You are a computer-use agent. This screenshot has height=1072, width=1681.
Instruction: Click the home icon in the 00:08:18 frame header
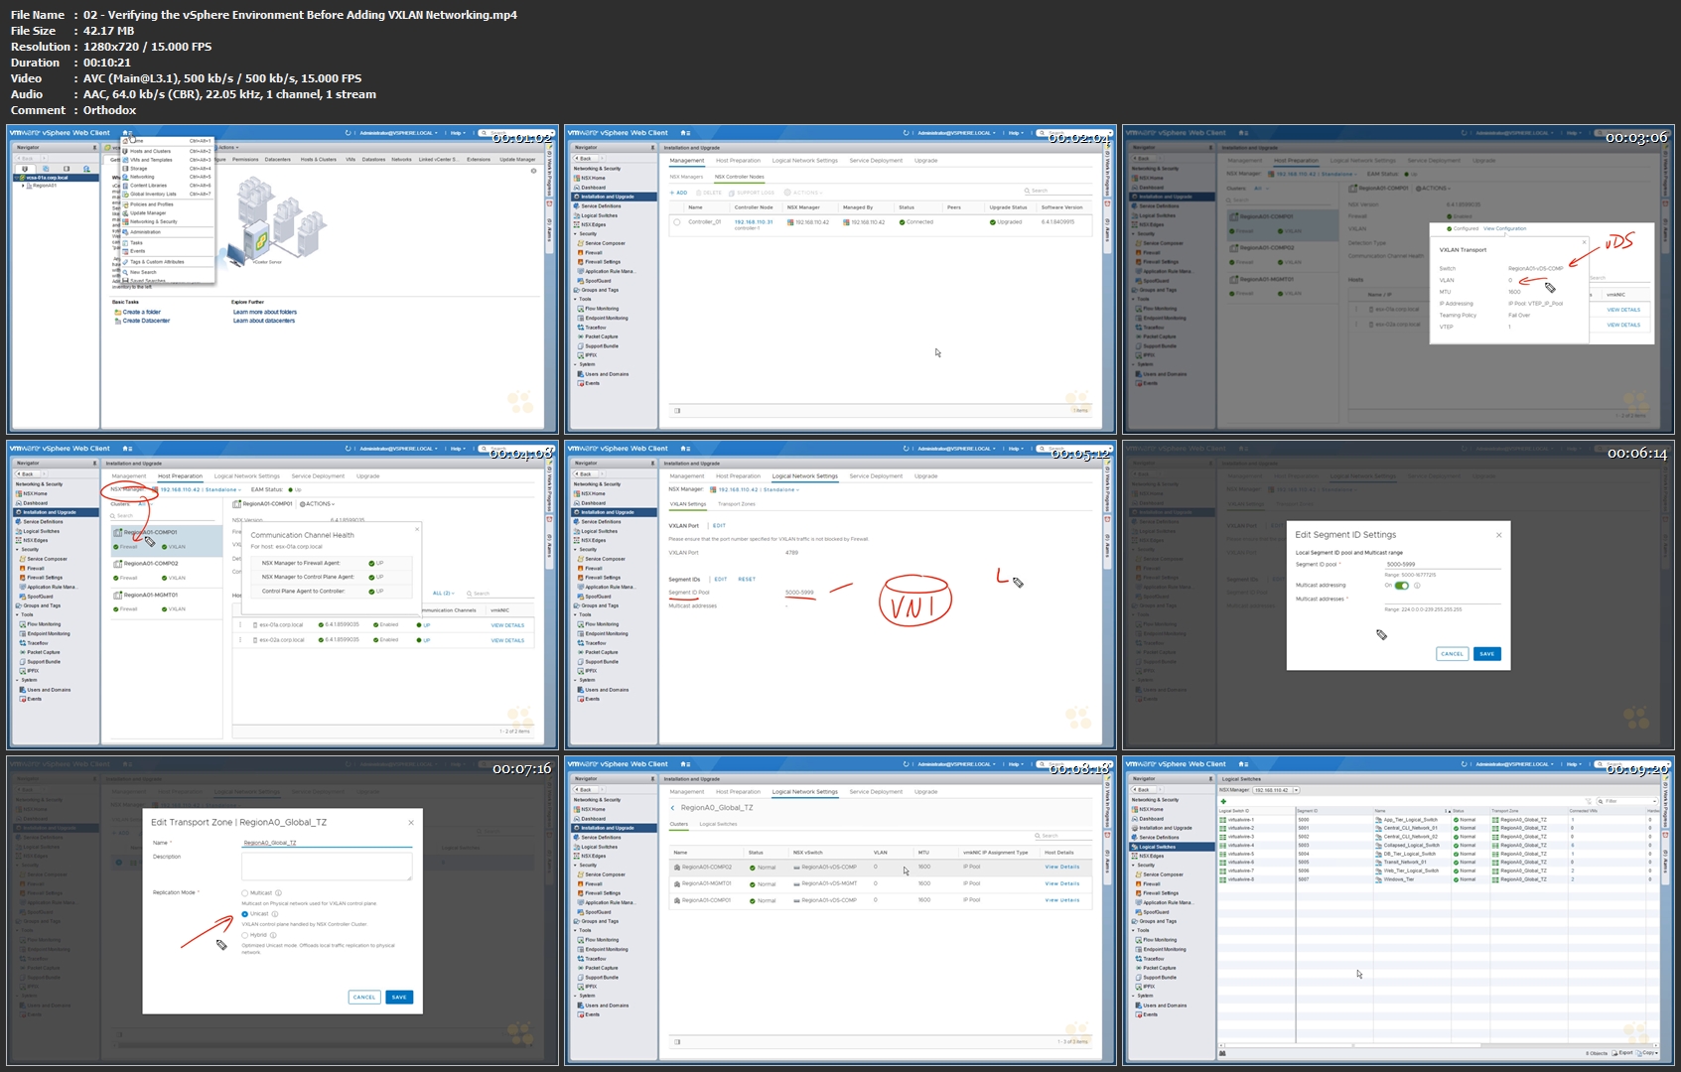point(685,764)
